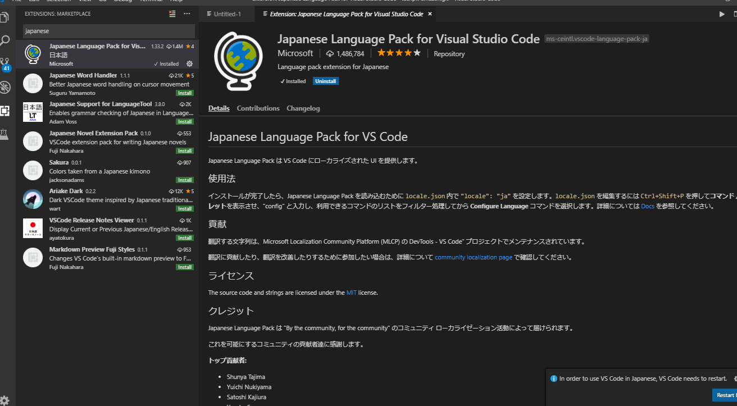Click the Suguru Yamamoto publisher name
The width and height of the screenshot is (737, 406).
[x=72, y=93]
